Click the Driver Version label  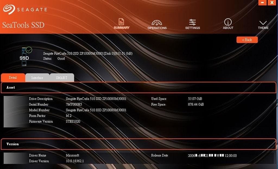(39, 161)
